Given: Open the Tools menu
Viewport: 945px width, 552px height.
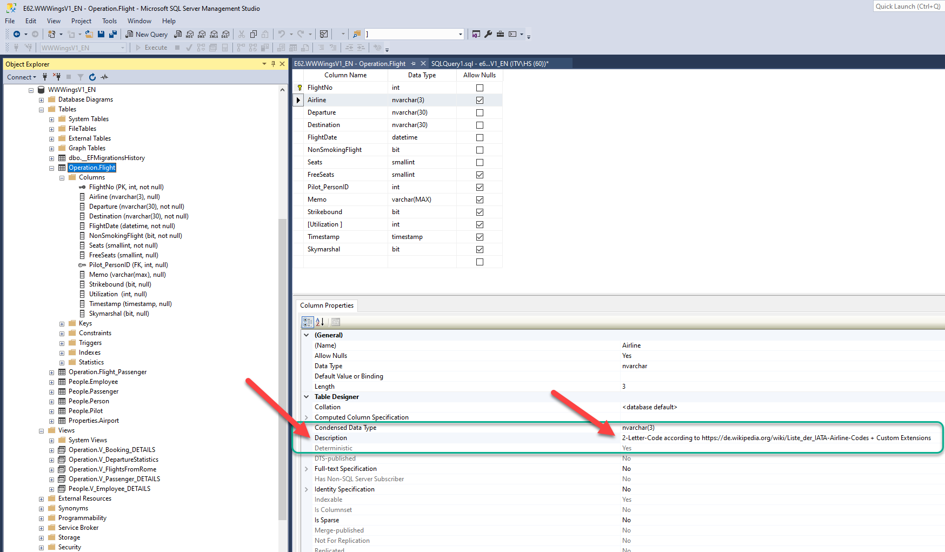Looking at the screenshot, I should 109,21.
